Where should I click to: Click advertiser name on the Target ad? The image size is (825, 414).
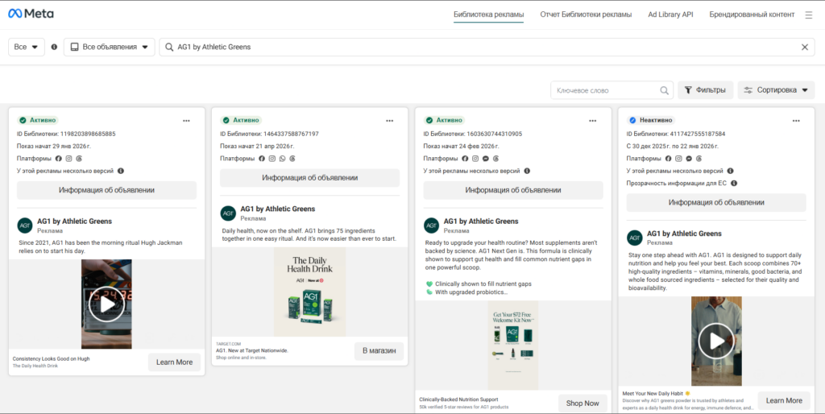278,209
